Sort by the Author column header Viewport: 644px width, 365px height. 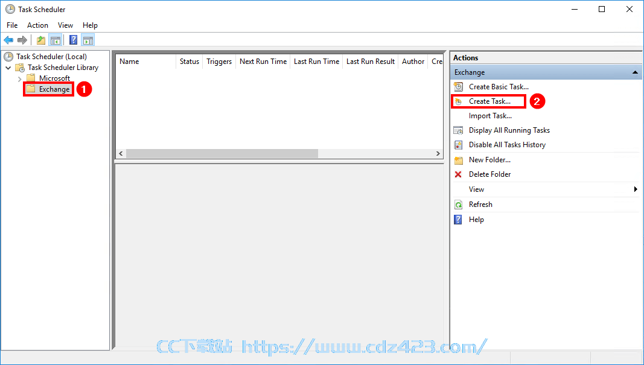point(413,62)
